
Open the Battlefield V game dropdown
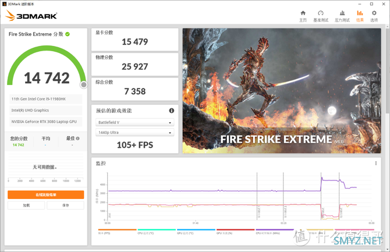coord(135,122)
